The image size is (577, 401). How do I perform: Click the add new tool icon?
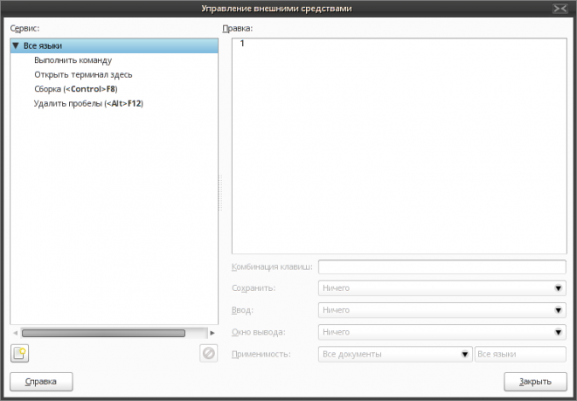pos(19,354)
